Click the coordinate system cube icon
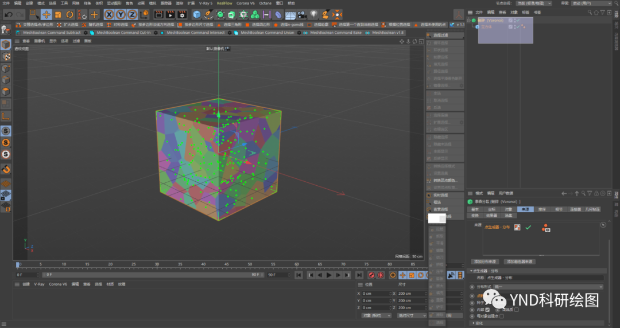 (144, 15)
